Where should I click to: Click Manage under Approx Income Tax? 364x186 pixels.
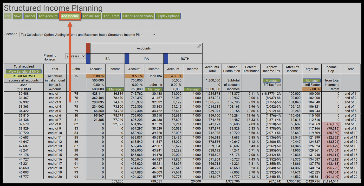click(x=271, y=81)
